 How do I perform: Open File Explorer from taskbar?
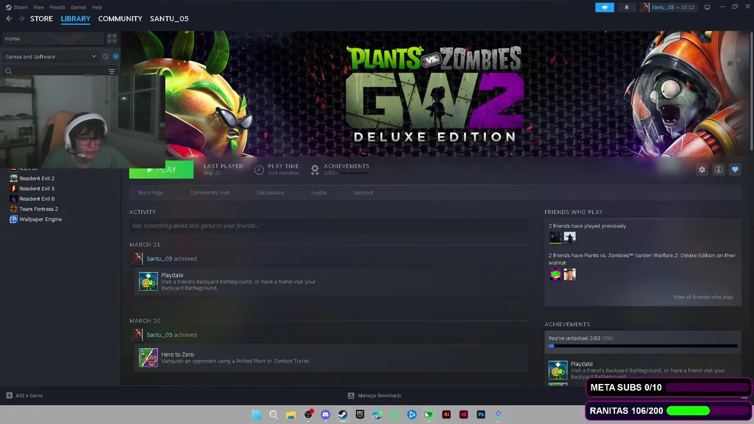click(x=290, y=415)
